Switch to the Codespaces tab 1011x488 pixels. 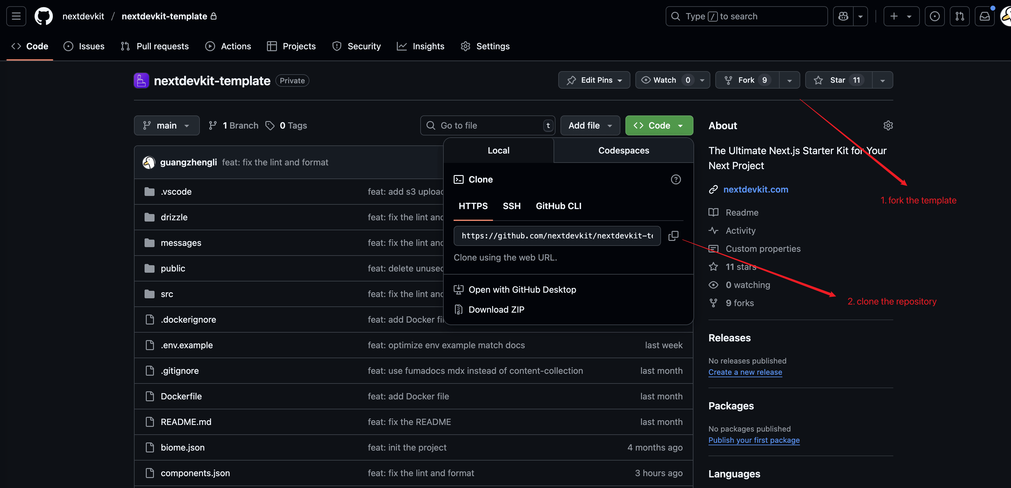pyautogui.click(x=623, y=150)
